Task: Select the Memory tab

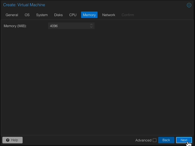Action: click(x=89, y=15)
